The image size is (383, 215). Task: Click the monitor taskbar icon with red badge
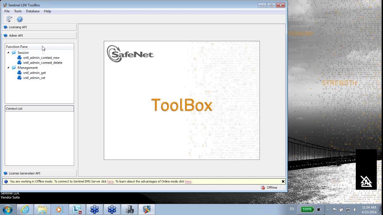[x=77, y=210]
